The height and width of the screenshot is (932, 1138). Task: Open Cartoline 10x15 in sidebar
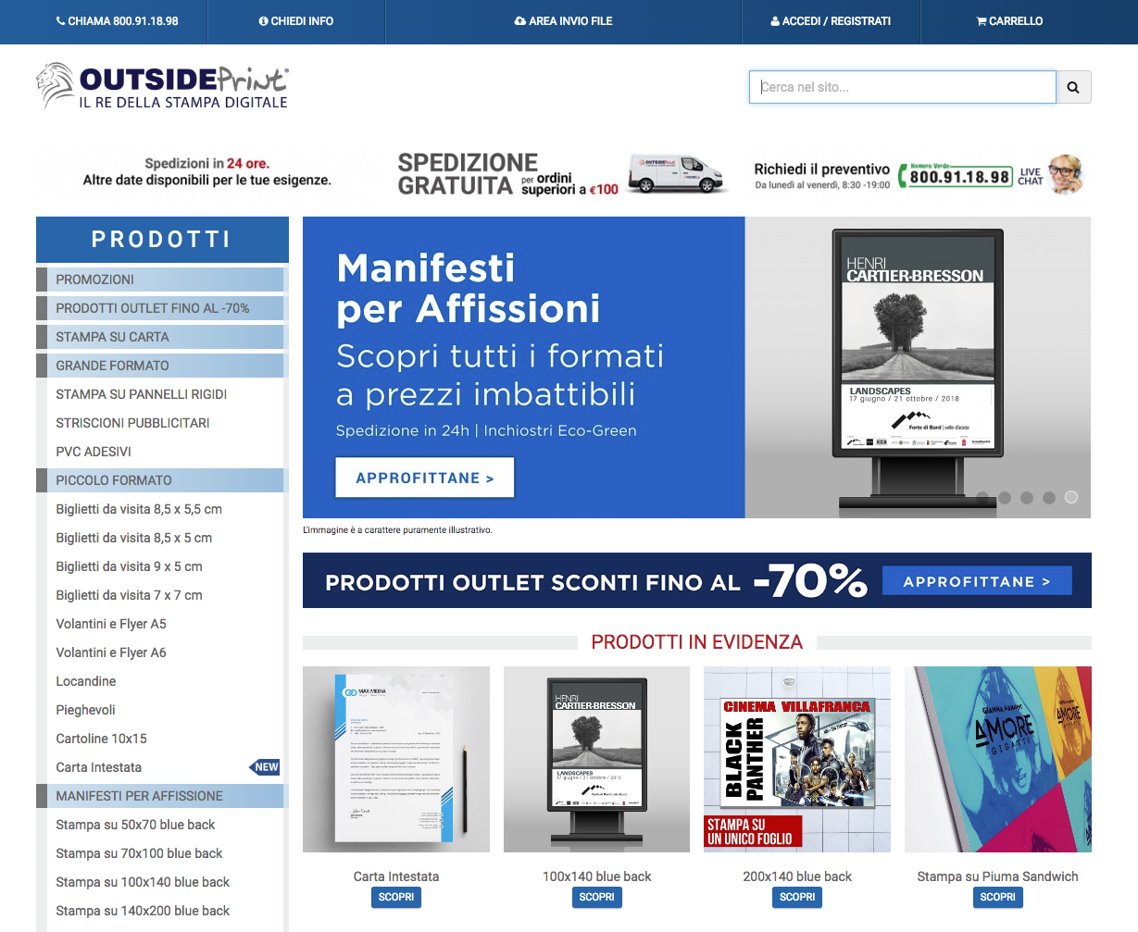click(102, 739)
